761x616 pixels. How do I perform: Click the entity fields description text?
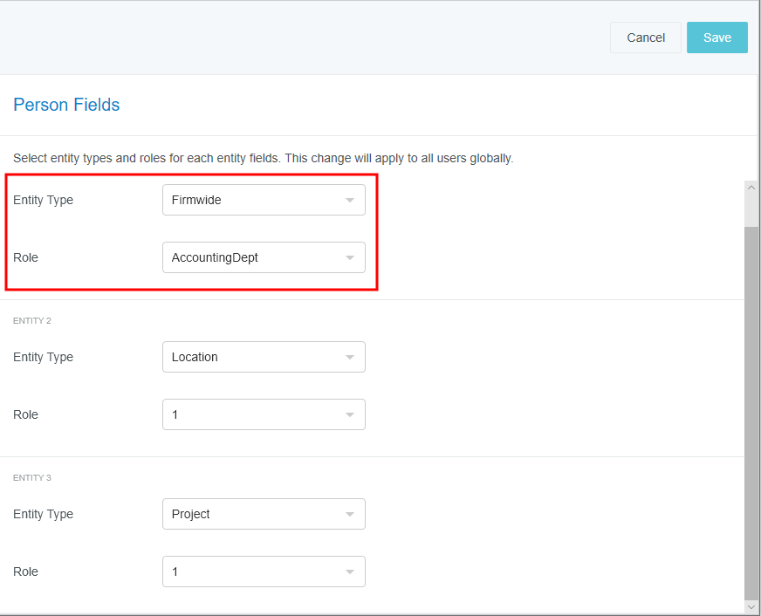263,159
